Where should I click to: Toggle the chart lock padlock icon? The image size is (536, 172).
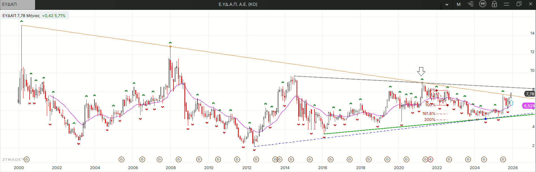494,4
